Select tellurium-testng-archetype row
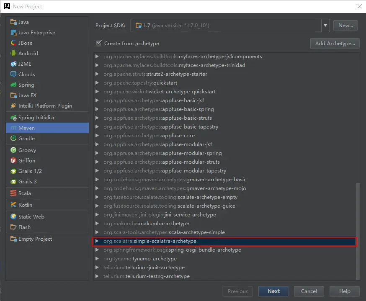366x301 pixels. coord(225,276)
